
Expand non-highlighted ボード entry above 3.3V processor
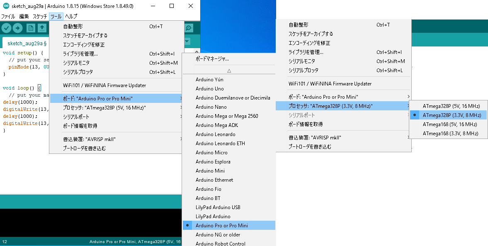pyautogui.click(x=343, y=97)
